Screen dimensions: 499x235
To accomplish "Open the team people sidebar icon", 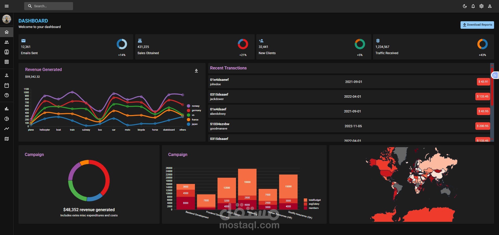I will pos(7,42).
